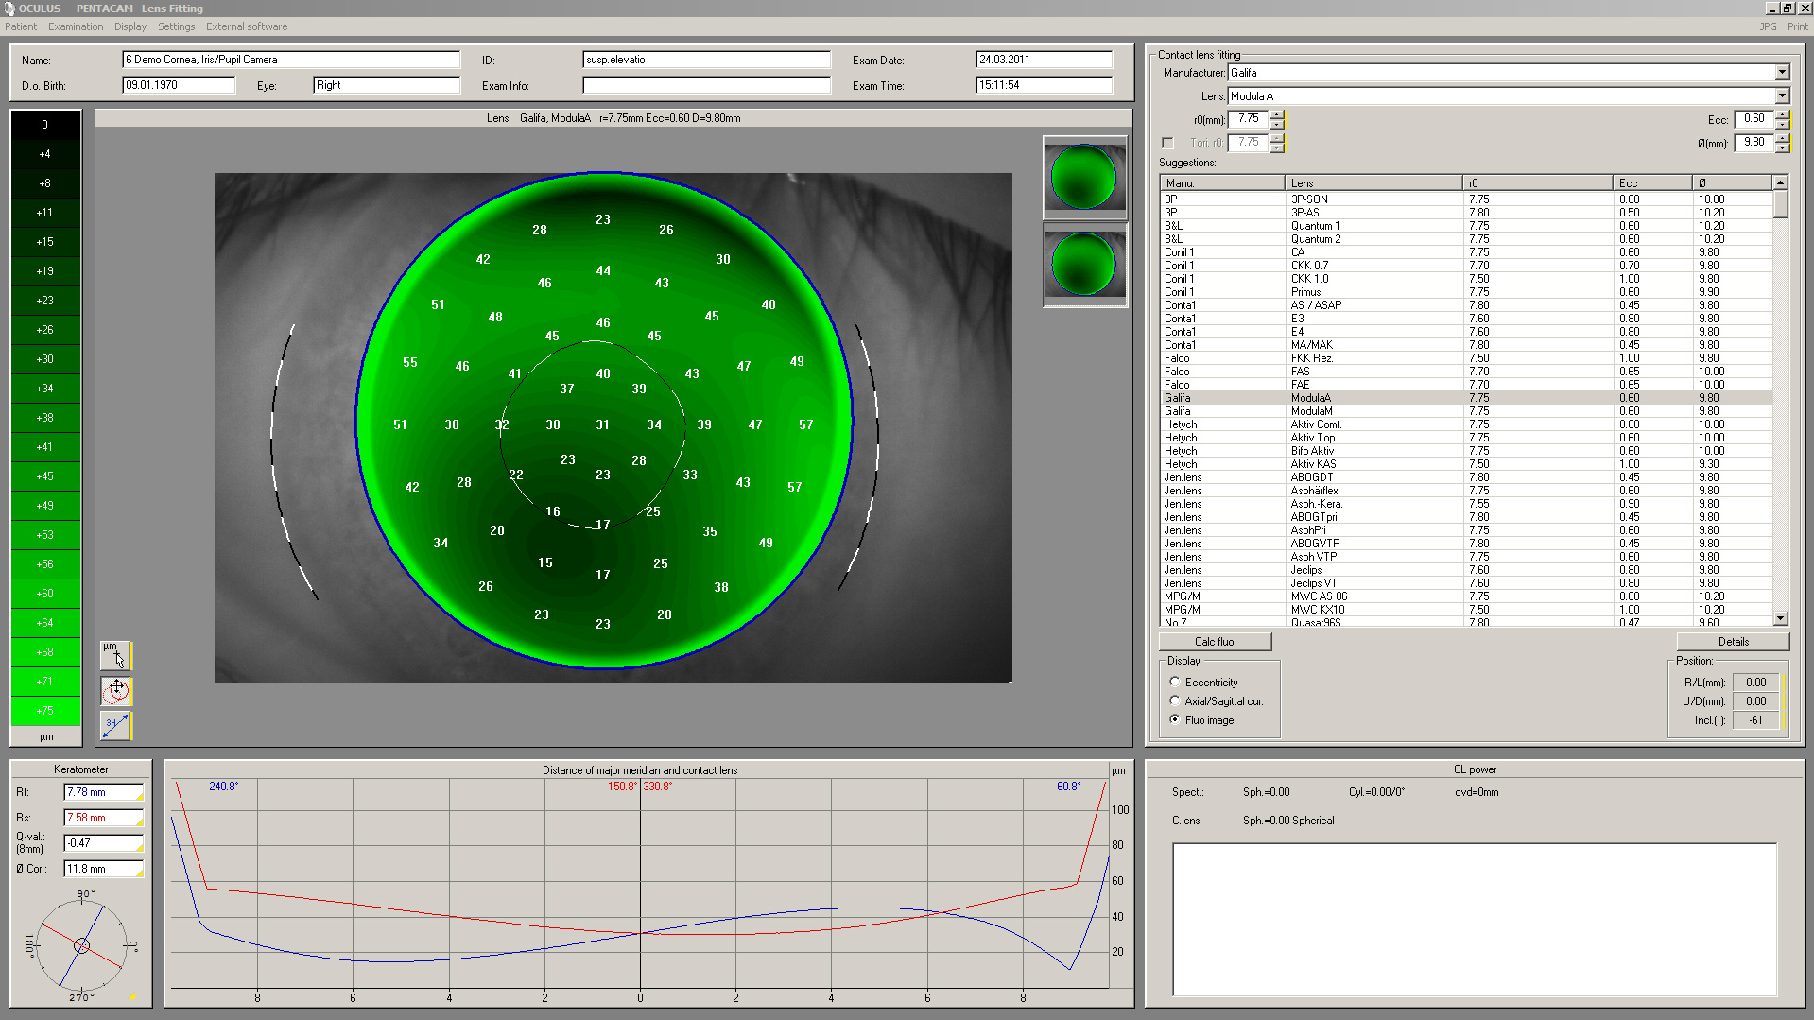Activate the move contact lens tool

click(115, 691)
